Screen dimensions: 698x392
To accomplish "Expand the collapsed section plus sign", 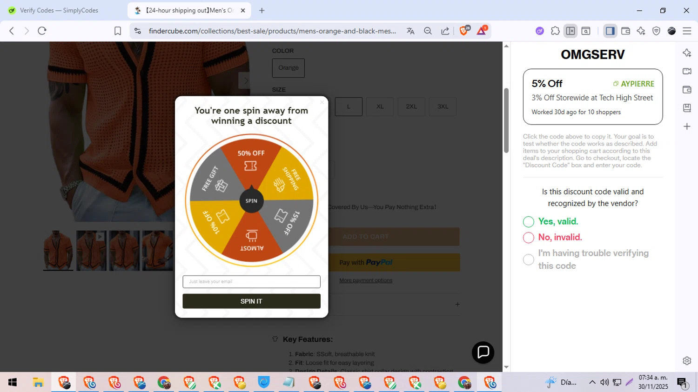I will pyautogui.click(x=457, y=304).
